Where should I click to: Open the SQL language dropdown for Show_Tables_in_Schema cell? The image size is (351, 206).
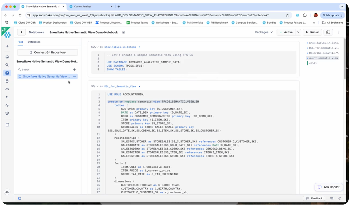(x=95, y=47)
